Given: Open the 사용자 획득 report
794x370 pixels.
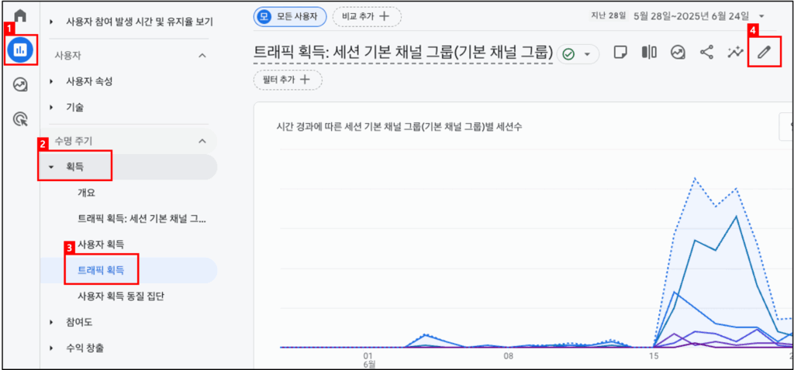Looking at the screenshot, I should pos(101,245).
